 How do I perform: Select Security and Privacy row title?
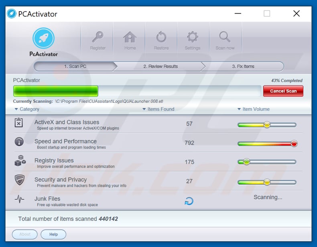pos(61,180)
